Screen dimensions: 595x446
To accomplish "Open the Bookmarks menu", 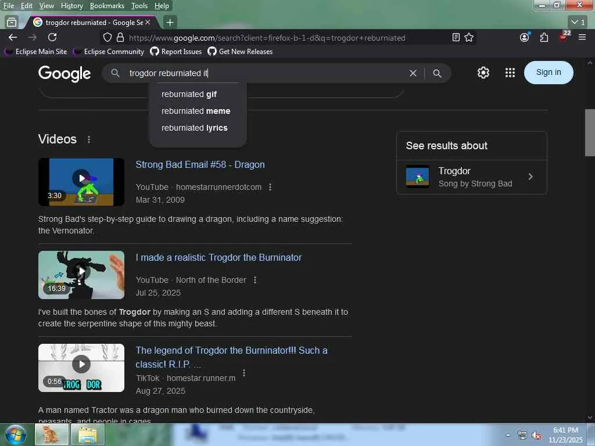I will (x=107, y=6).
